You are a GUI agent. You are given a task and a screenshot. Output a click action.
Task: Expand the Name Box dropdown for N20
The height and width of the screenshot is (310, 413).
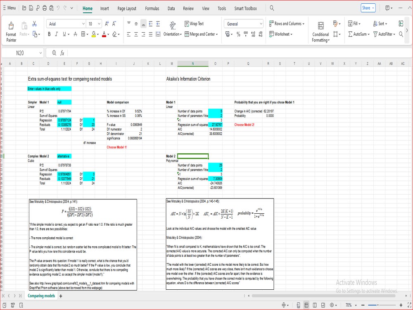[x=40, y=53]
